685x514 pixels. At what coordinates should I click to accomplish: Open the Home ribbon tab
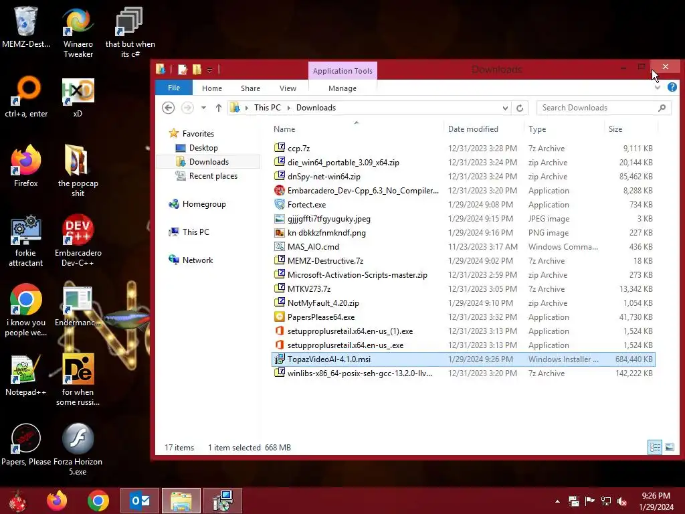click(212, 88)
